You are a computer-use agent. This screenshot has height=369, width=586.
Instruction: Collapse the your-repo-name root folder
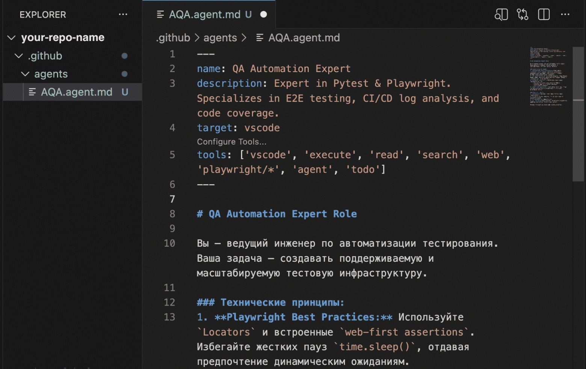click(11, 38)
